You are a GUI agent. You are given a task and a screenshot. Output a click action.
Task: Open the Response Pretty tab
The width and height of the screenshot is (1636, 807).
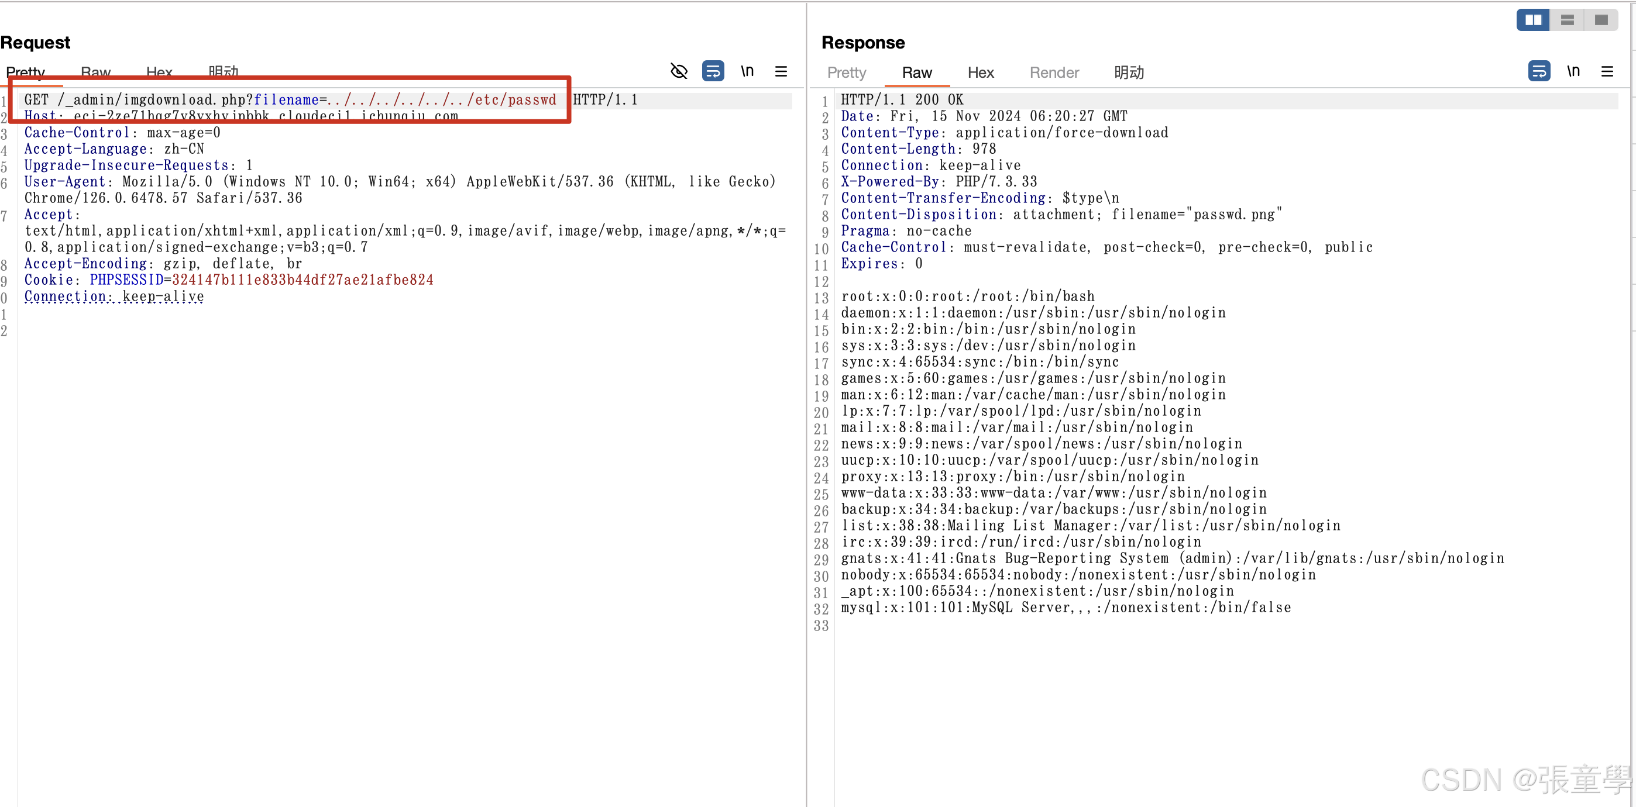[846, 73]
